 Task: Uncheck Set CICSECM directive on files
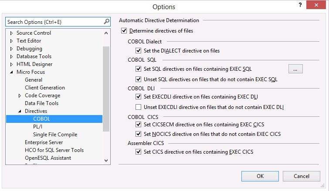139,125
